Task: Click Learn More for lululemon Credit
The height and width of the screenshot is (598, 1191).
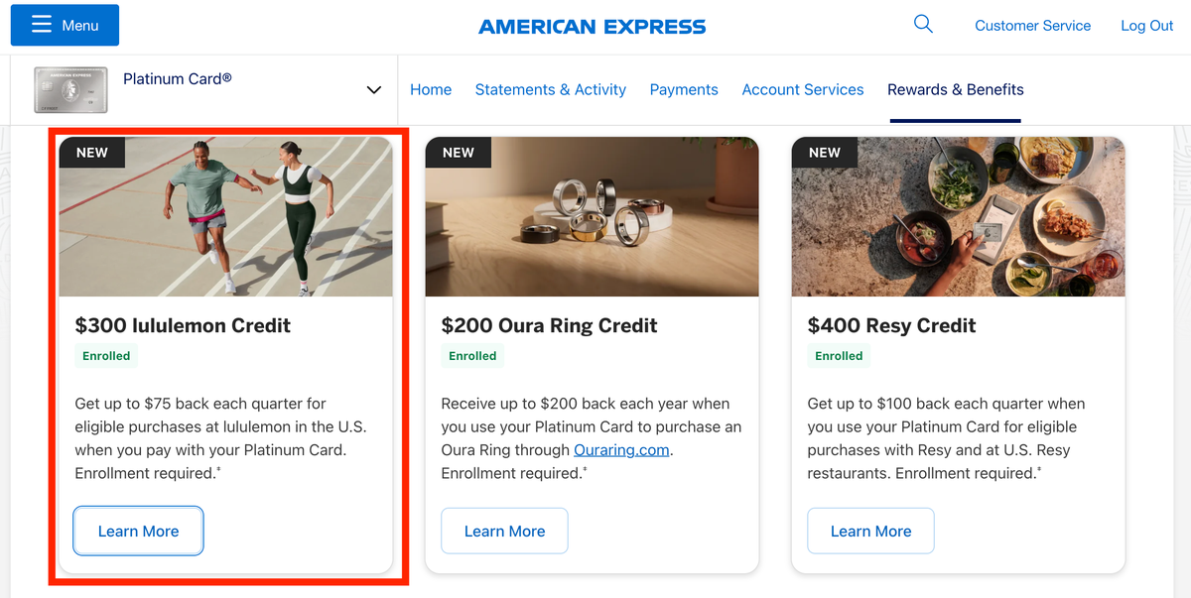Action: (x=139, y=532)
